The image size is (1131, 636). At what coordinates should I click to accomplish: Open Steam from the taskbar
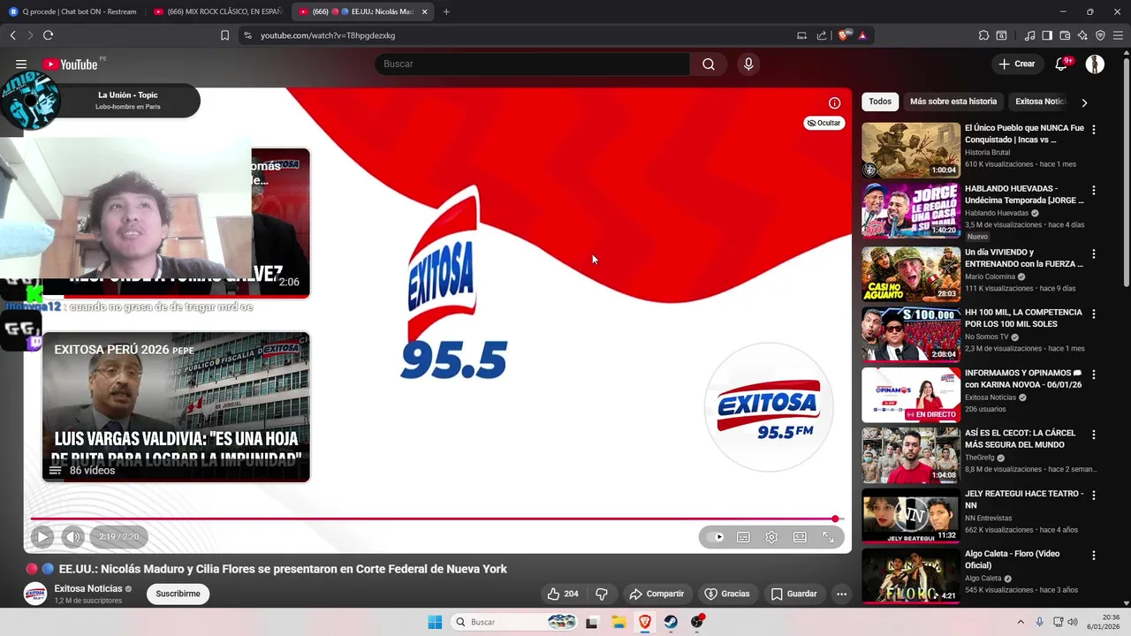point(672,622)
